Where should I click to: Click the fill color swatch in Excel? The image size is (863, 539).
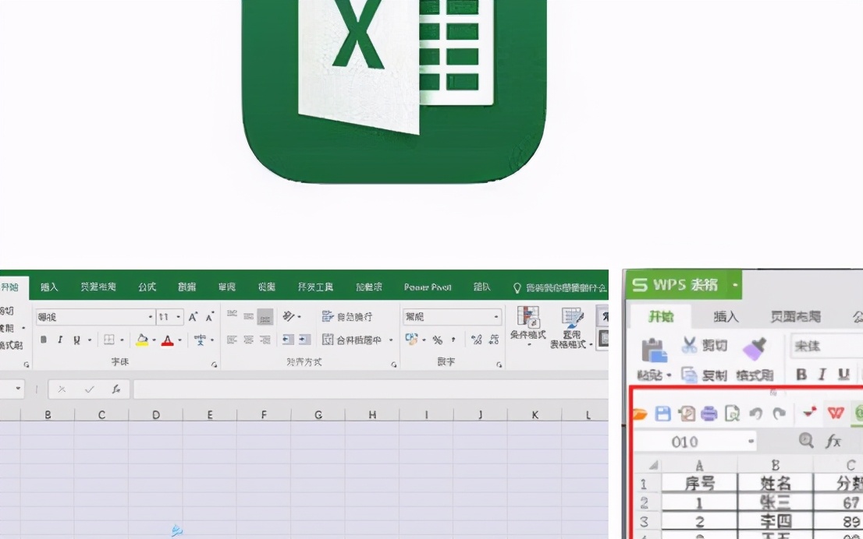140,338
